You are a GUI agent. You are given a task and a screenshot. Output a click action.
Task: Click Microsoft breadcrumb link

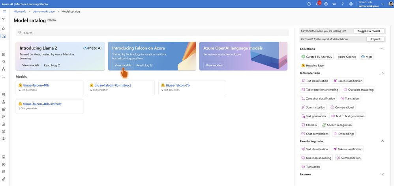[x=20, y=11]
